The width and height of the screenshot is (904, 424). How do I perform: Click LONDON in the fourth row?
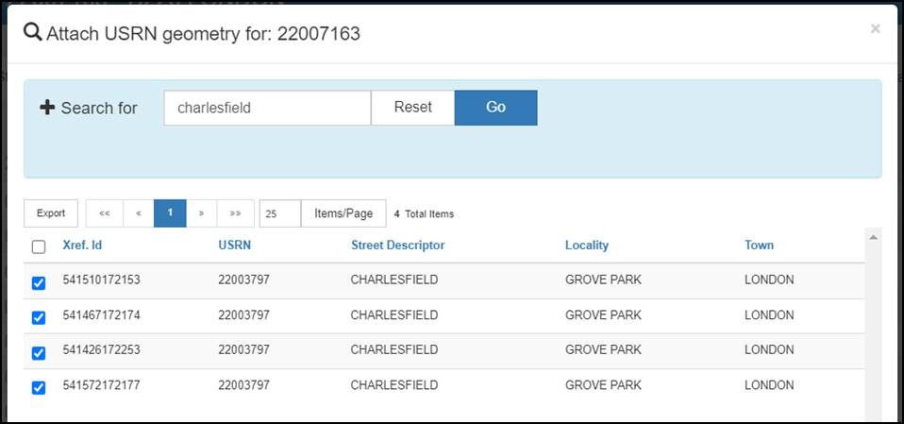[x=769, y=385]
